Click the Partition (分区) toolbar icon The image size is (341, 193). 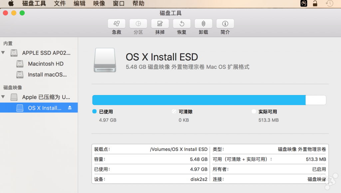pos(138,24)
